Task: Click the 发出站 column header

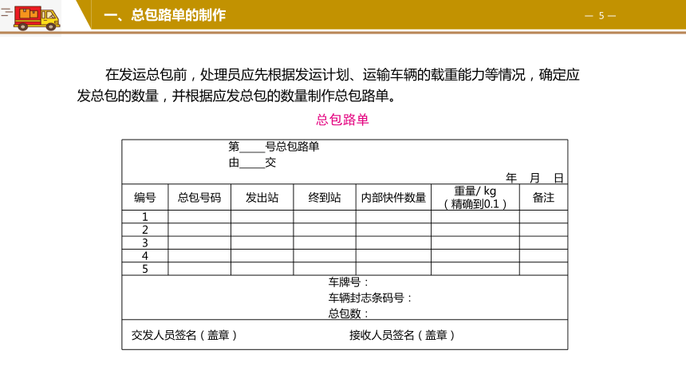Action: click(x=262, y=197)
